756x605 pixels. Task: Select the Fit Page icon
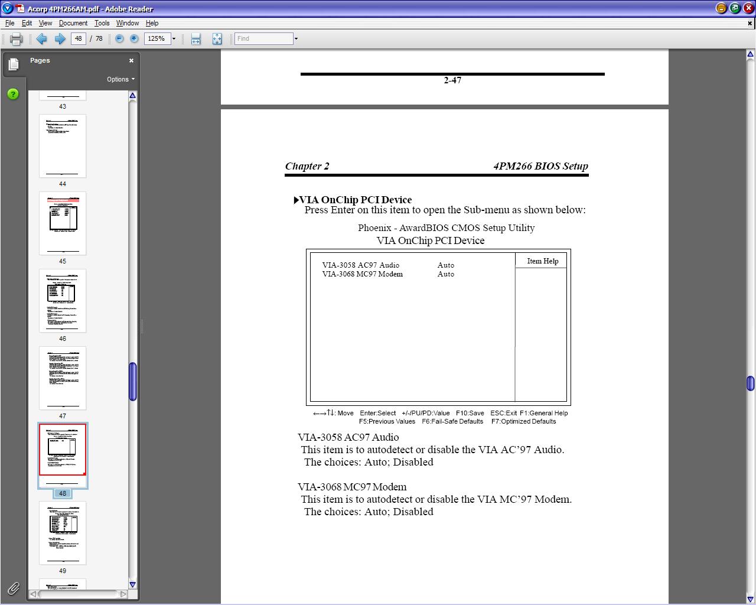tap(217, 39)
